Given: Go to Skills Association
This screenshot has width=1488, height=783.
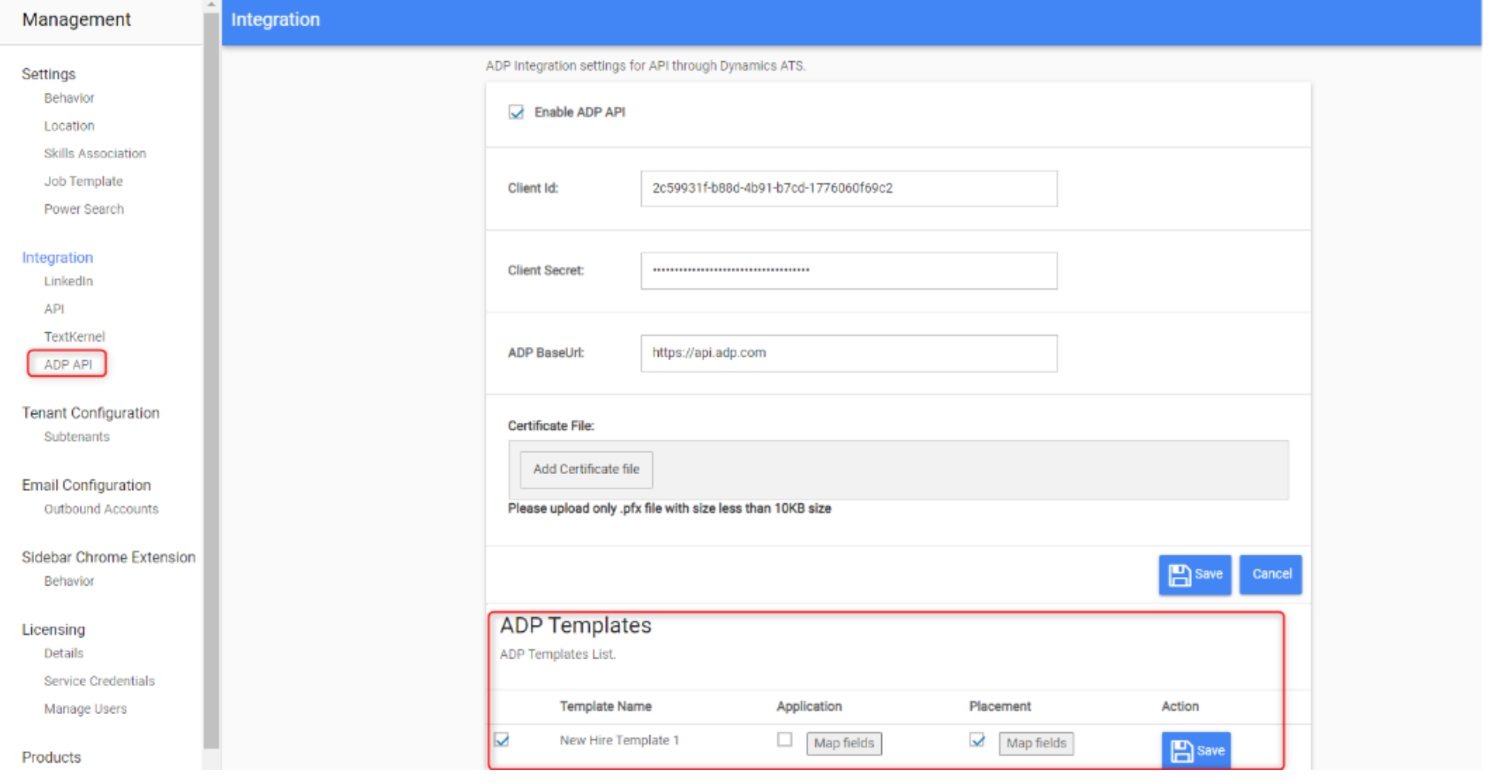Looking at the screenshot, I should (x=95, y=153).
